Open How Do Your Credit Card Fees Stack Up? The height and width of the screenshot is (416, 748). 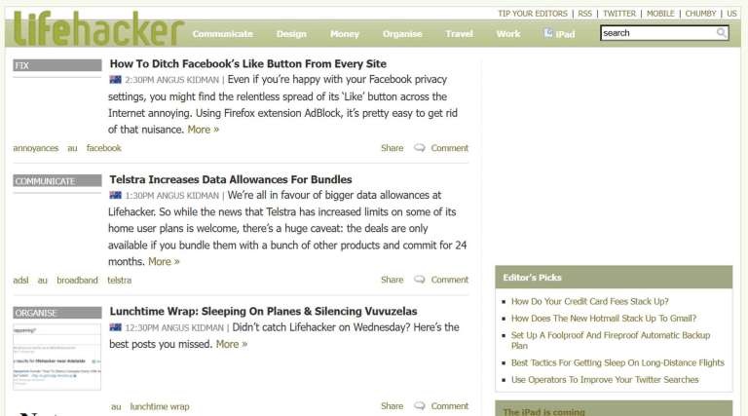[x=589, y=301]
